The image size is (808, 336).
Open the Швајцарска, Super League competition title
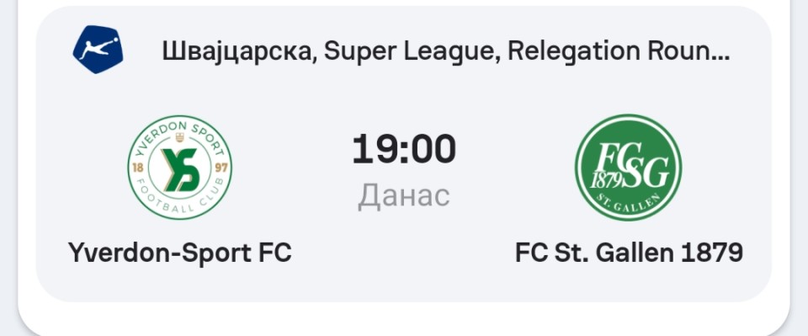tap(446, 51)
